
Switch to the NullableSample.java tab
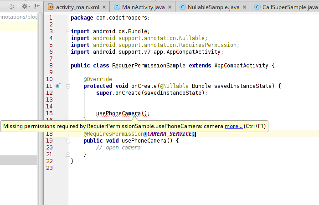[214, 7]
